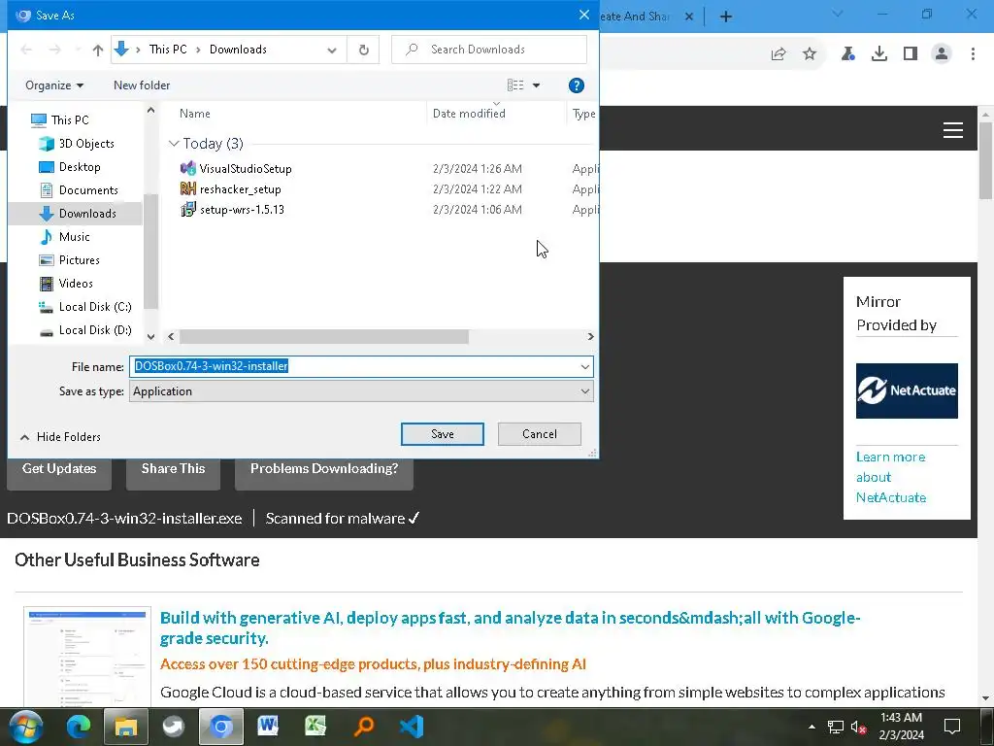The height and width of the screenshot is (746, 994).
Task: Click the muted volume tray icon
Action: point(858,727)
